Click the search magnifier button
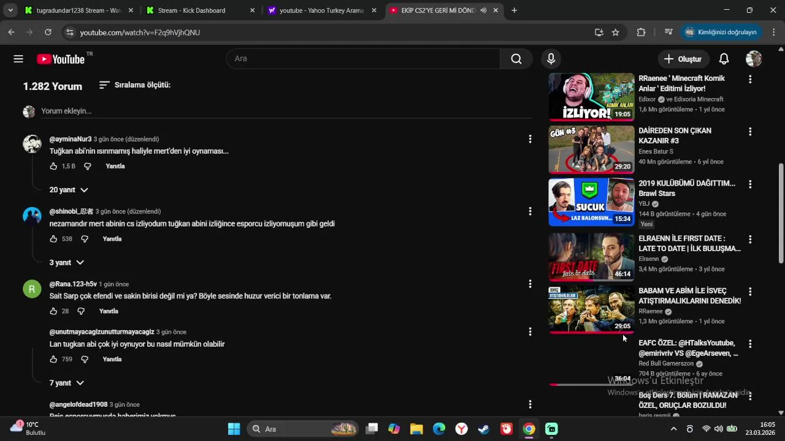The height and width of the screenshot is (441, 785). click(516, 59)
